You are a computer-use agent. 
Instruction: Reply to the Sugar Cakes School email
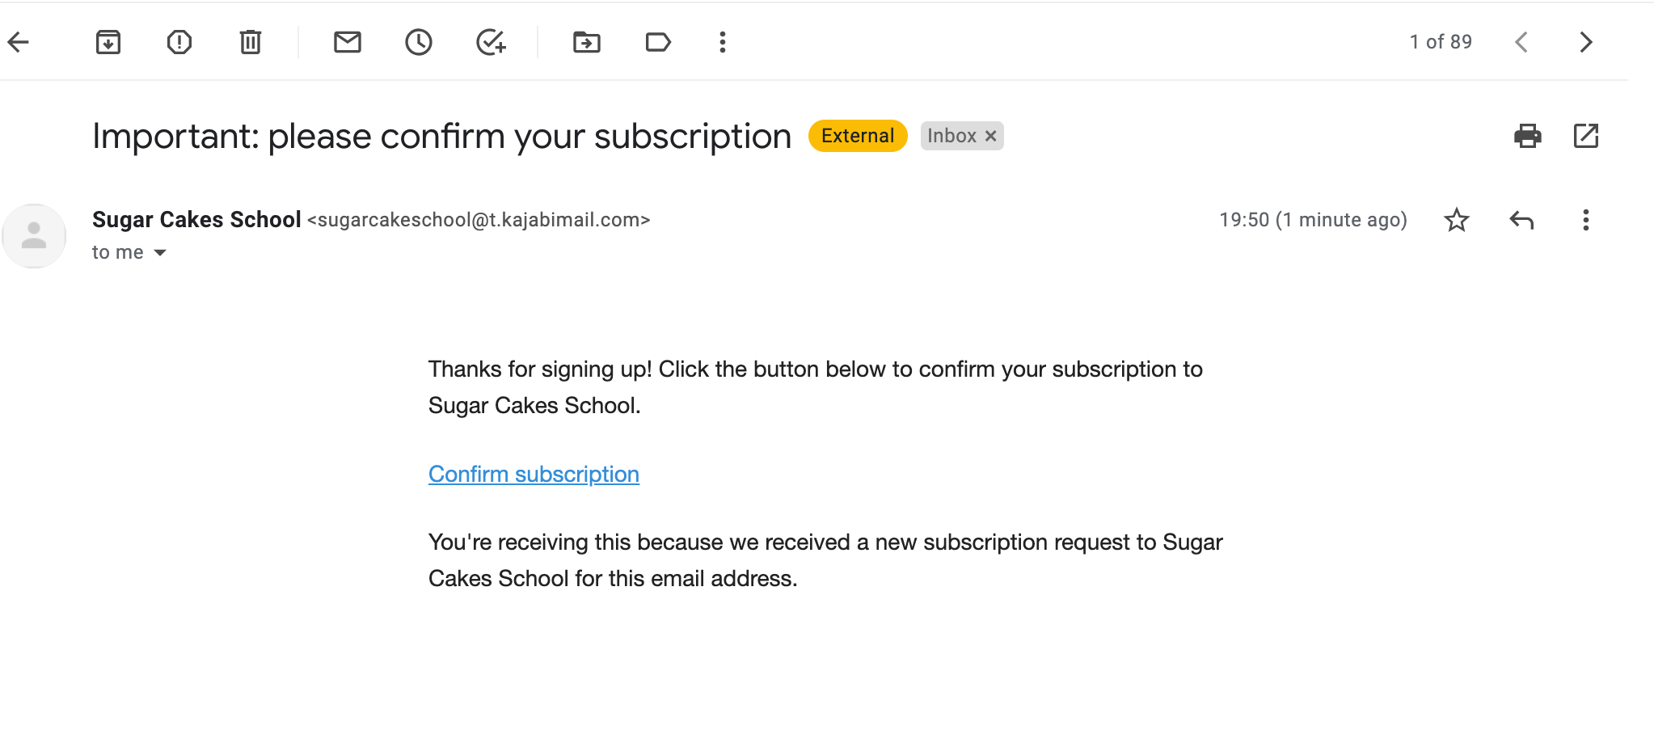coord(1521,220)
